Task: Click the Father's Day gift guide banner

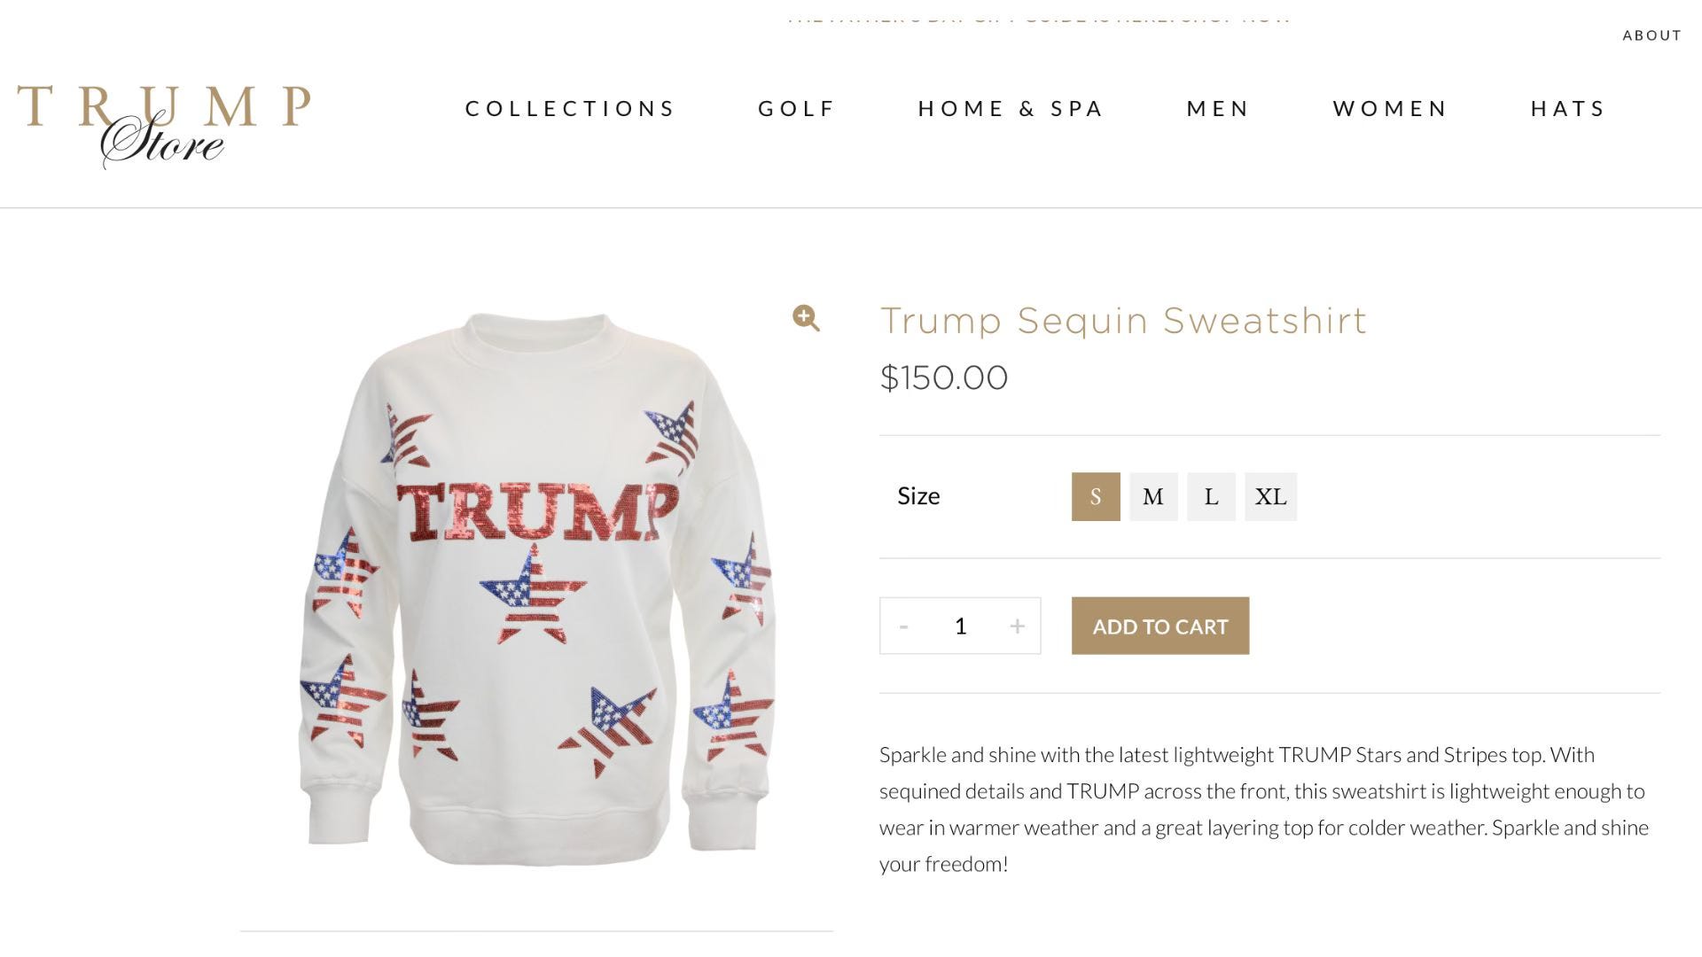Action: point(1037,17)
